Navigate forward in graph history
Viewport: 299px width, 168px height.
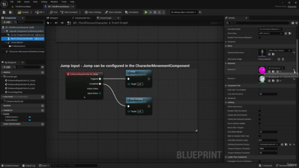click(62, 23)
